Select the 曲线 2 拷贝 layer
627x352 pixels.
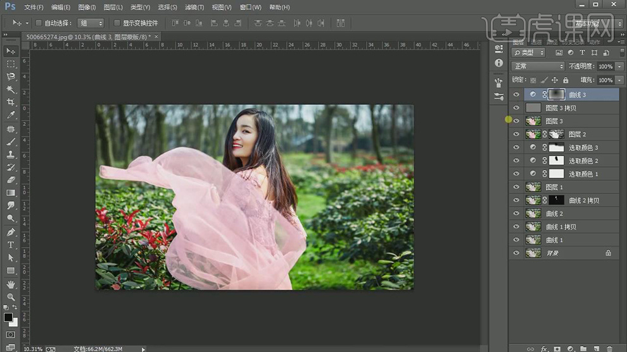tap(583, 200)
